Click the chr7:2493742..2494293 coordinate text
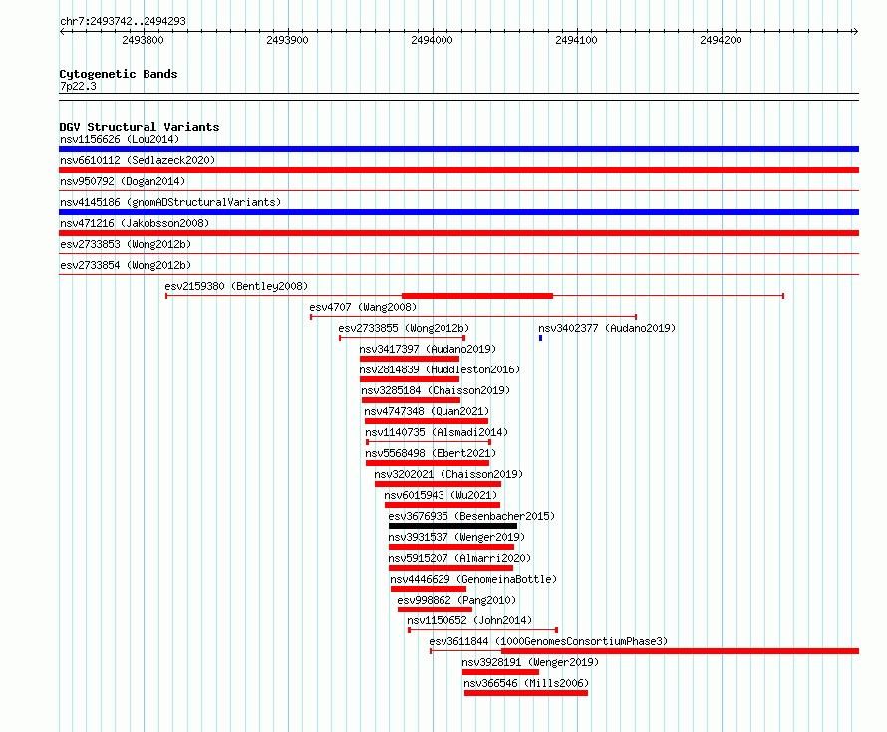 click(123, 21)
